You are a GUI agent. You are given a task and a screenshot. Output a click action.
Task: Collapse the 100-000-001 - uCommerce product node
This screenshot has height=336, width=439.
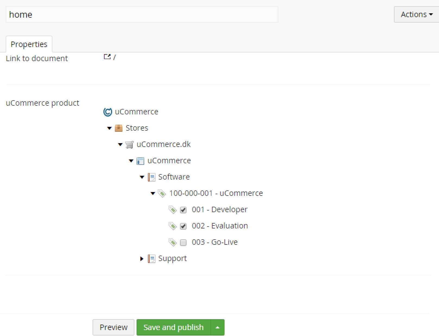tap(153, 193)
